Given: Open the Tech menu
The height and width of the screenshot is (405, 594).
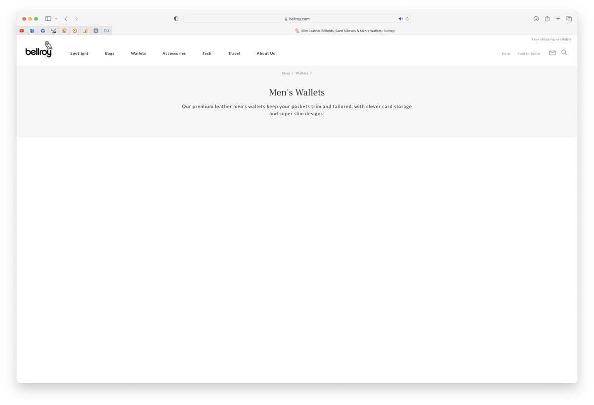Looking at the screenshot, I should click(207, 53).
